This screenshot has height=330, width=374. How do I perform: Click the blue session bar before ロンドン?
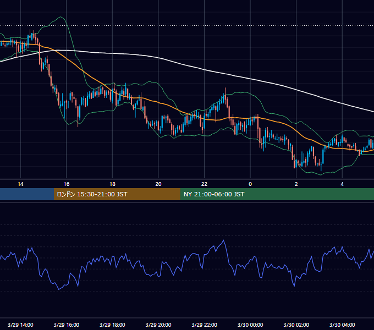(27, 194)
